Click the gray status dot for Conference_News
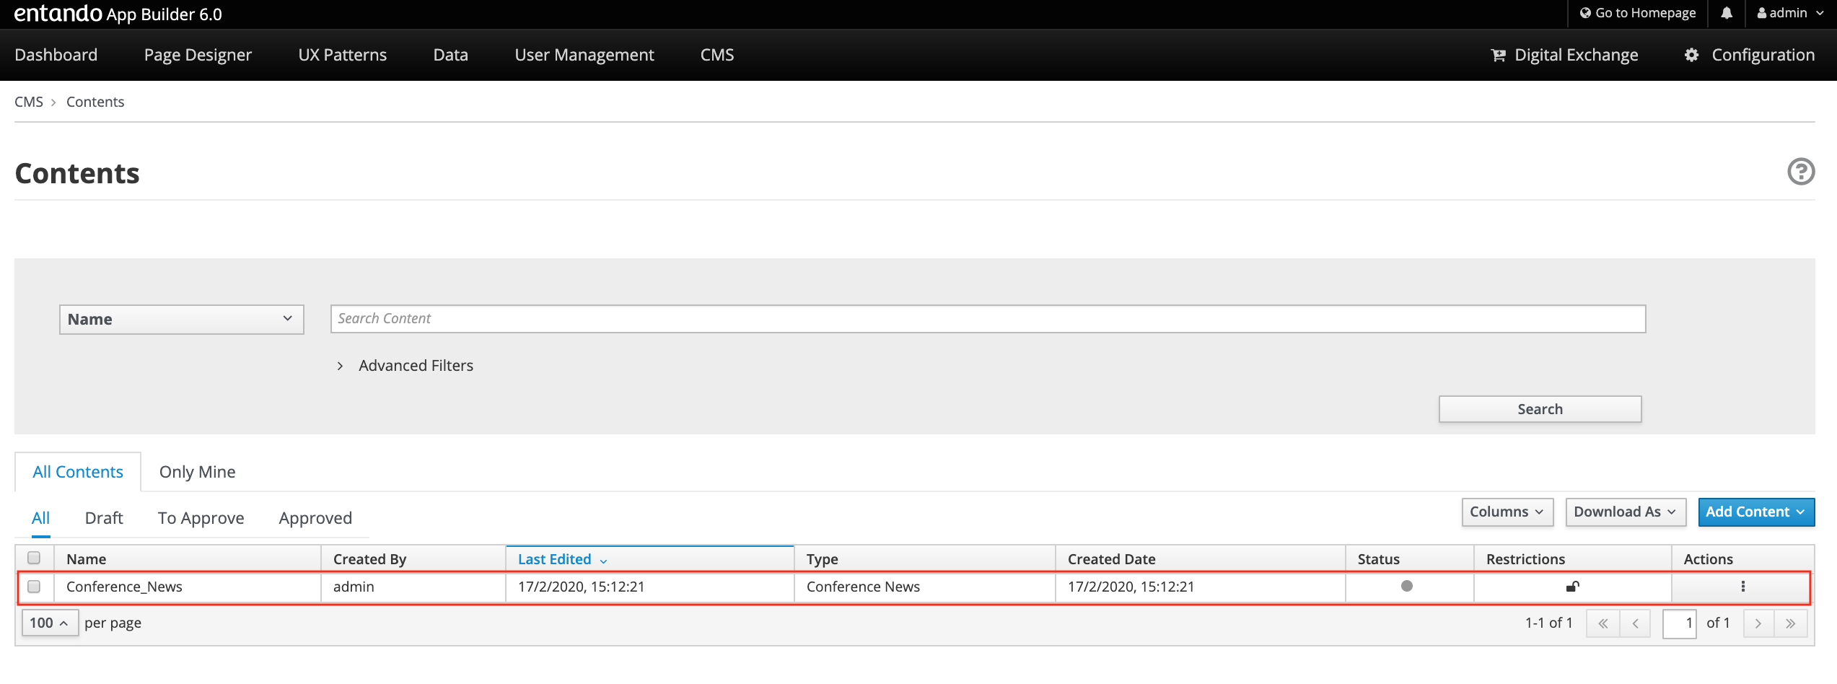 pos(1406,586)
